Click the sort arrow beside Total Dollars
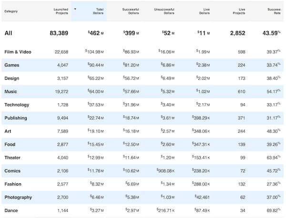The width and height of the screenshot is (286, 219). click(75, 9)
